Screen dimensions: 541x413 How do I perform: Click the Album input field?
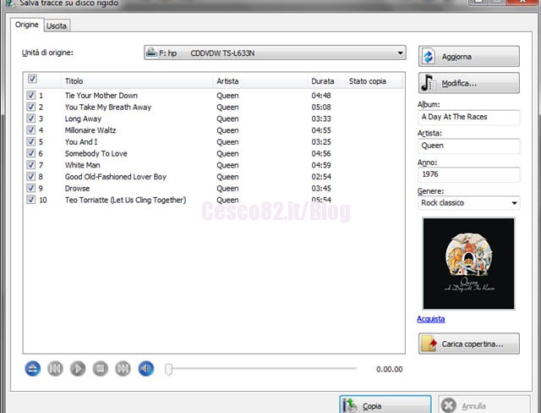pyautogui.click(x=468, y=117)
